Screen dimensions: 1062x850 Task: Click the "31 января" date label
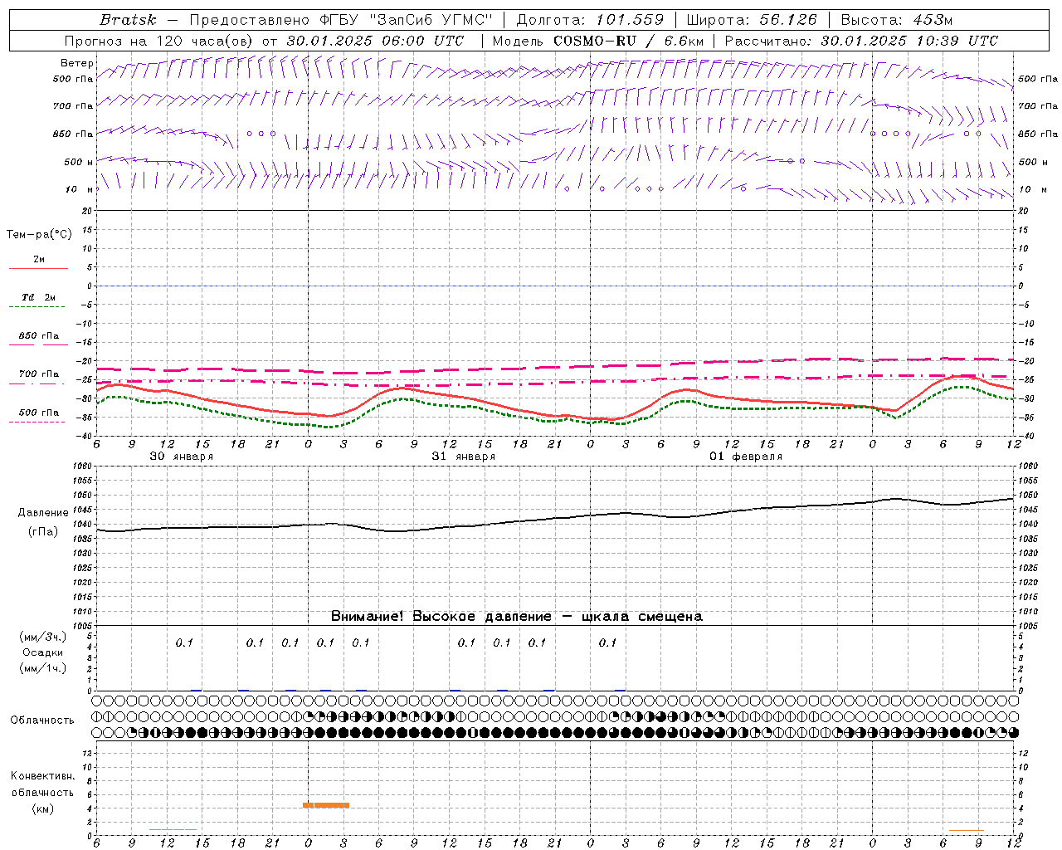point(463,457)
